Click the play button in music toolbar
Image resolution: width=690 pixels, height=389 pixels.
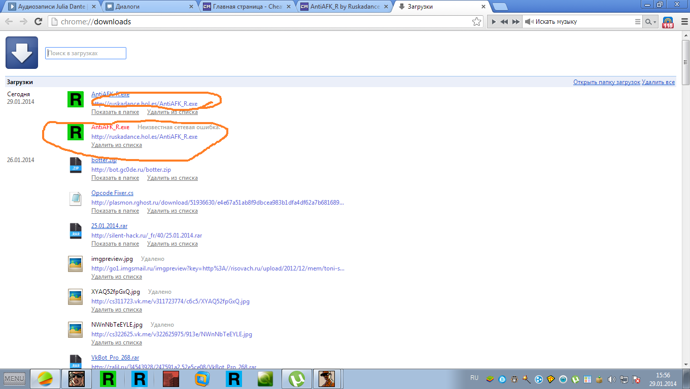tap(493, 22)
